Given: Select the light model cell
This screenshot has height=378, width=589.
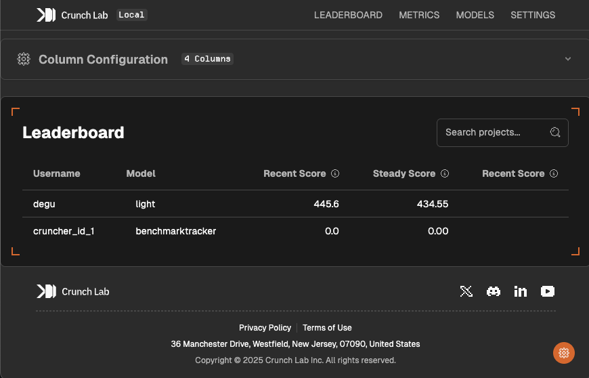Looking at the screenshot, I should pyautogui.click(x=146, y=204).
